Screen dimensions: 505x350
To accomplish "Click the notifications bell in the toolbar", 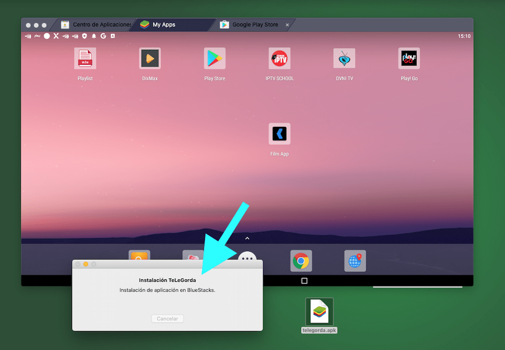I will [x=94, y=36].
